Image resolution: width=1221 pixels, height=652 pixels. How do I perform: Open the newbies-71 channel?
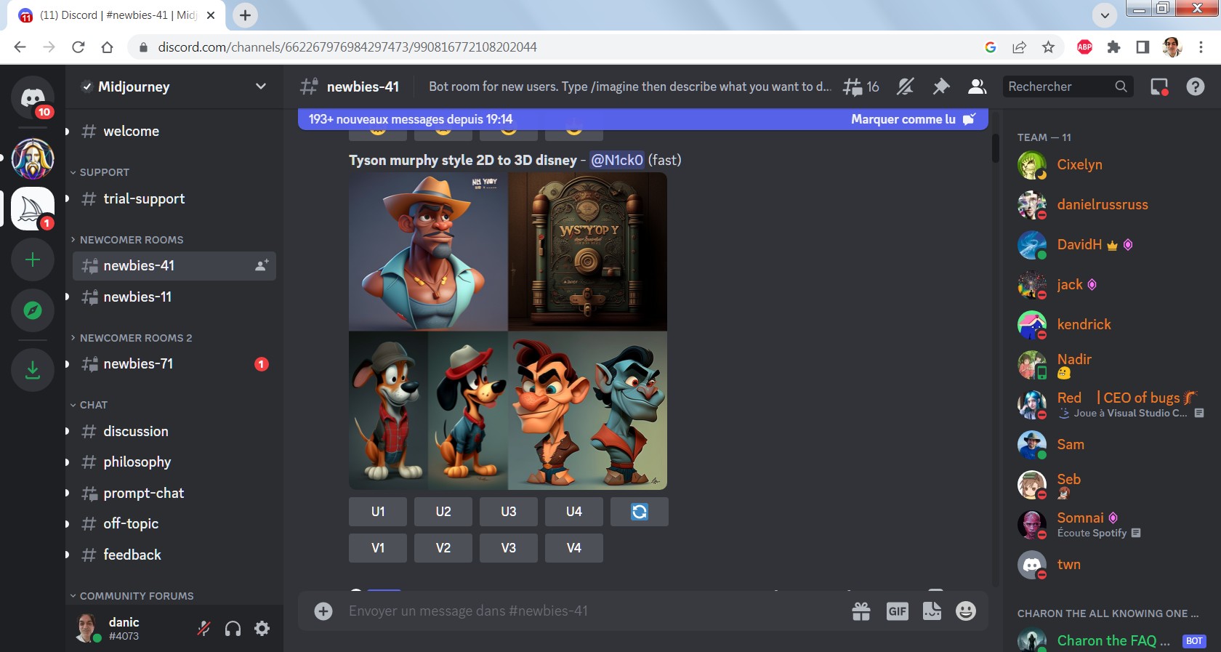174,364
